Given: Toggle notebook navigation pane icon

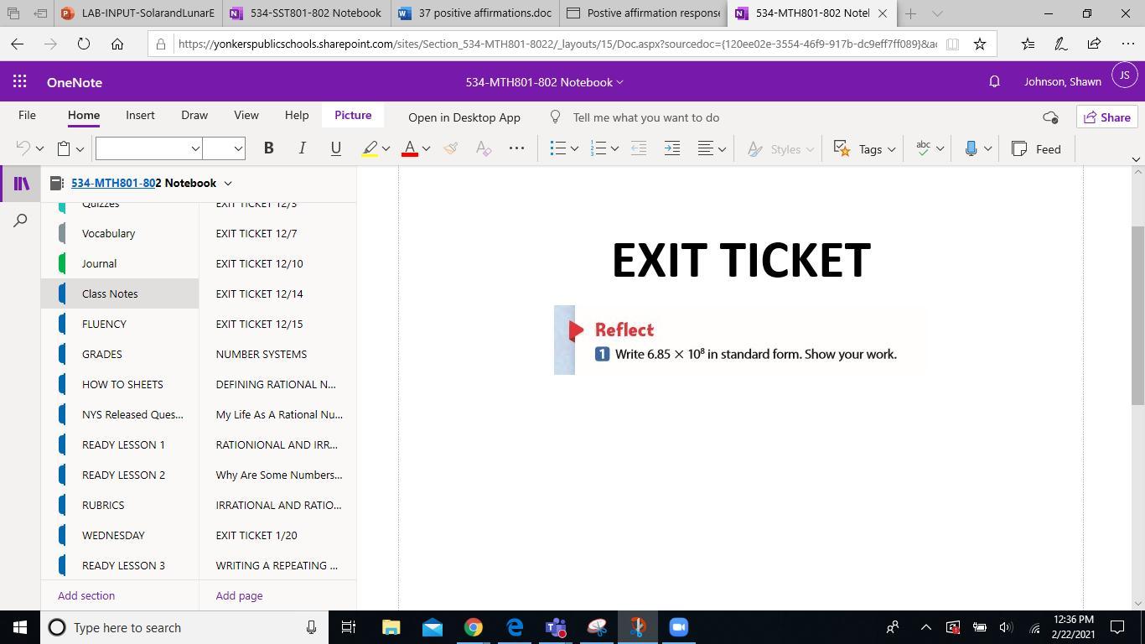Looking at the screenshot, I should tap(21, 183).
